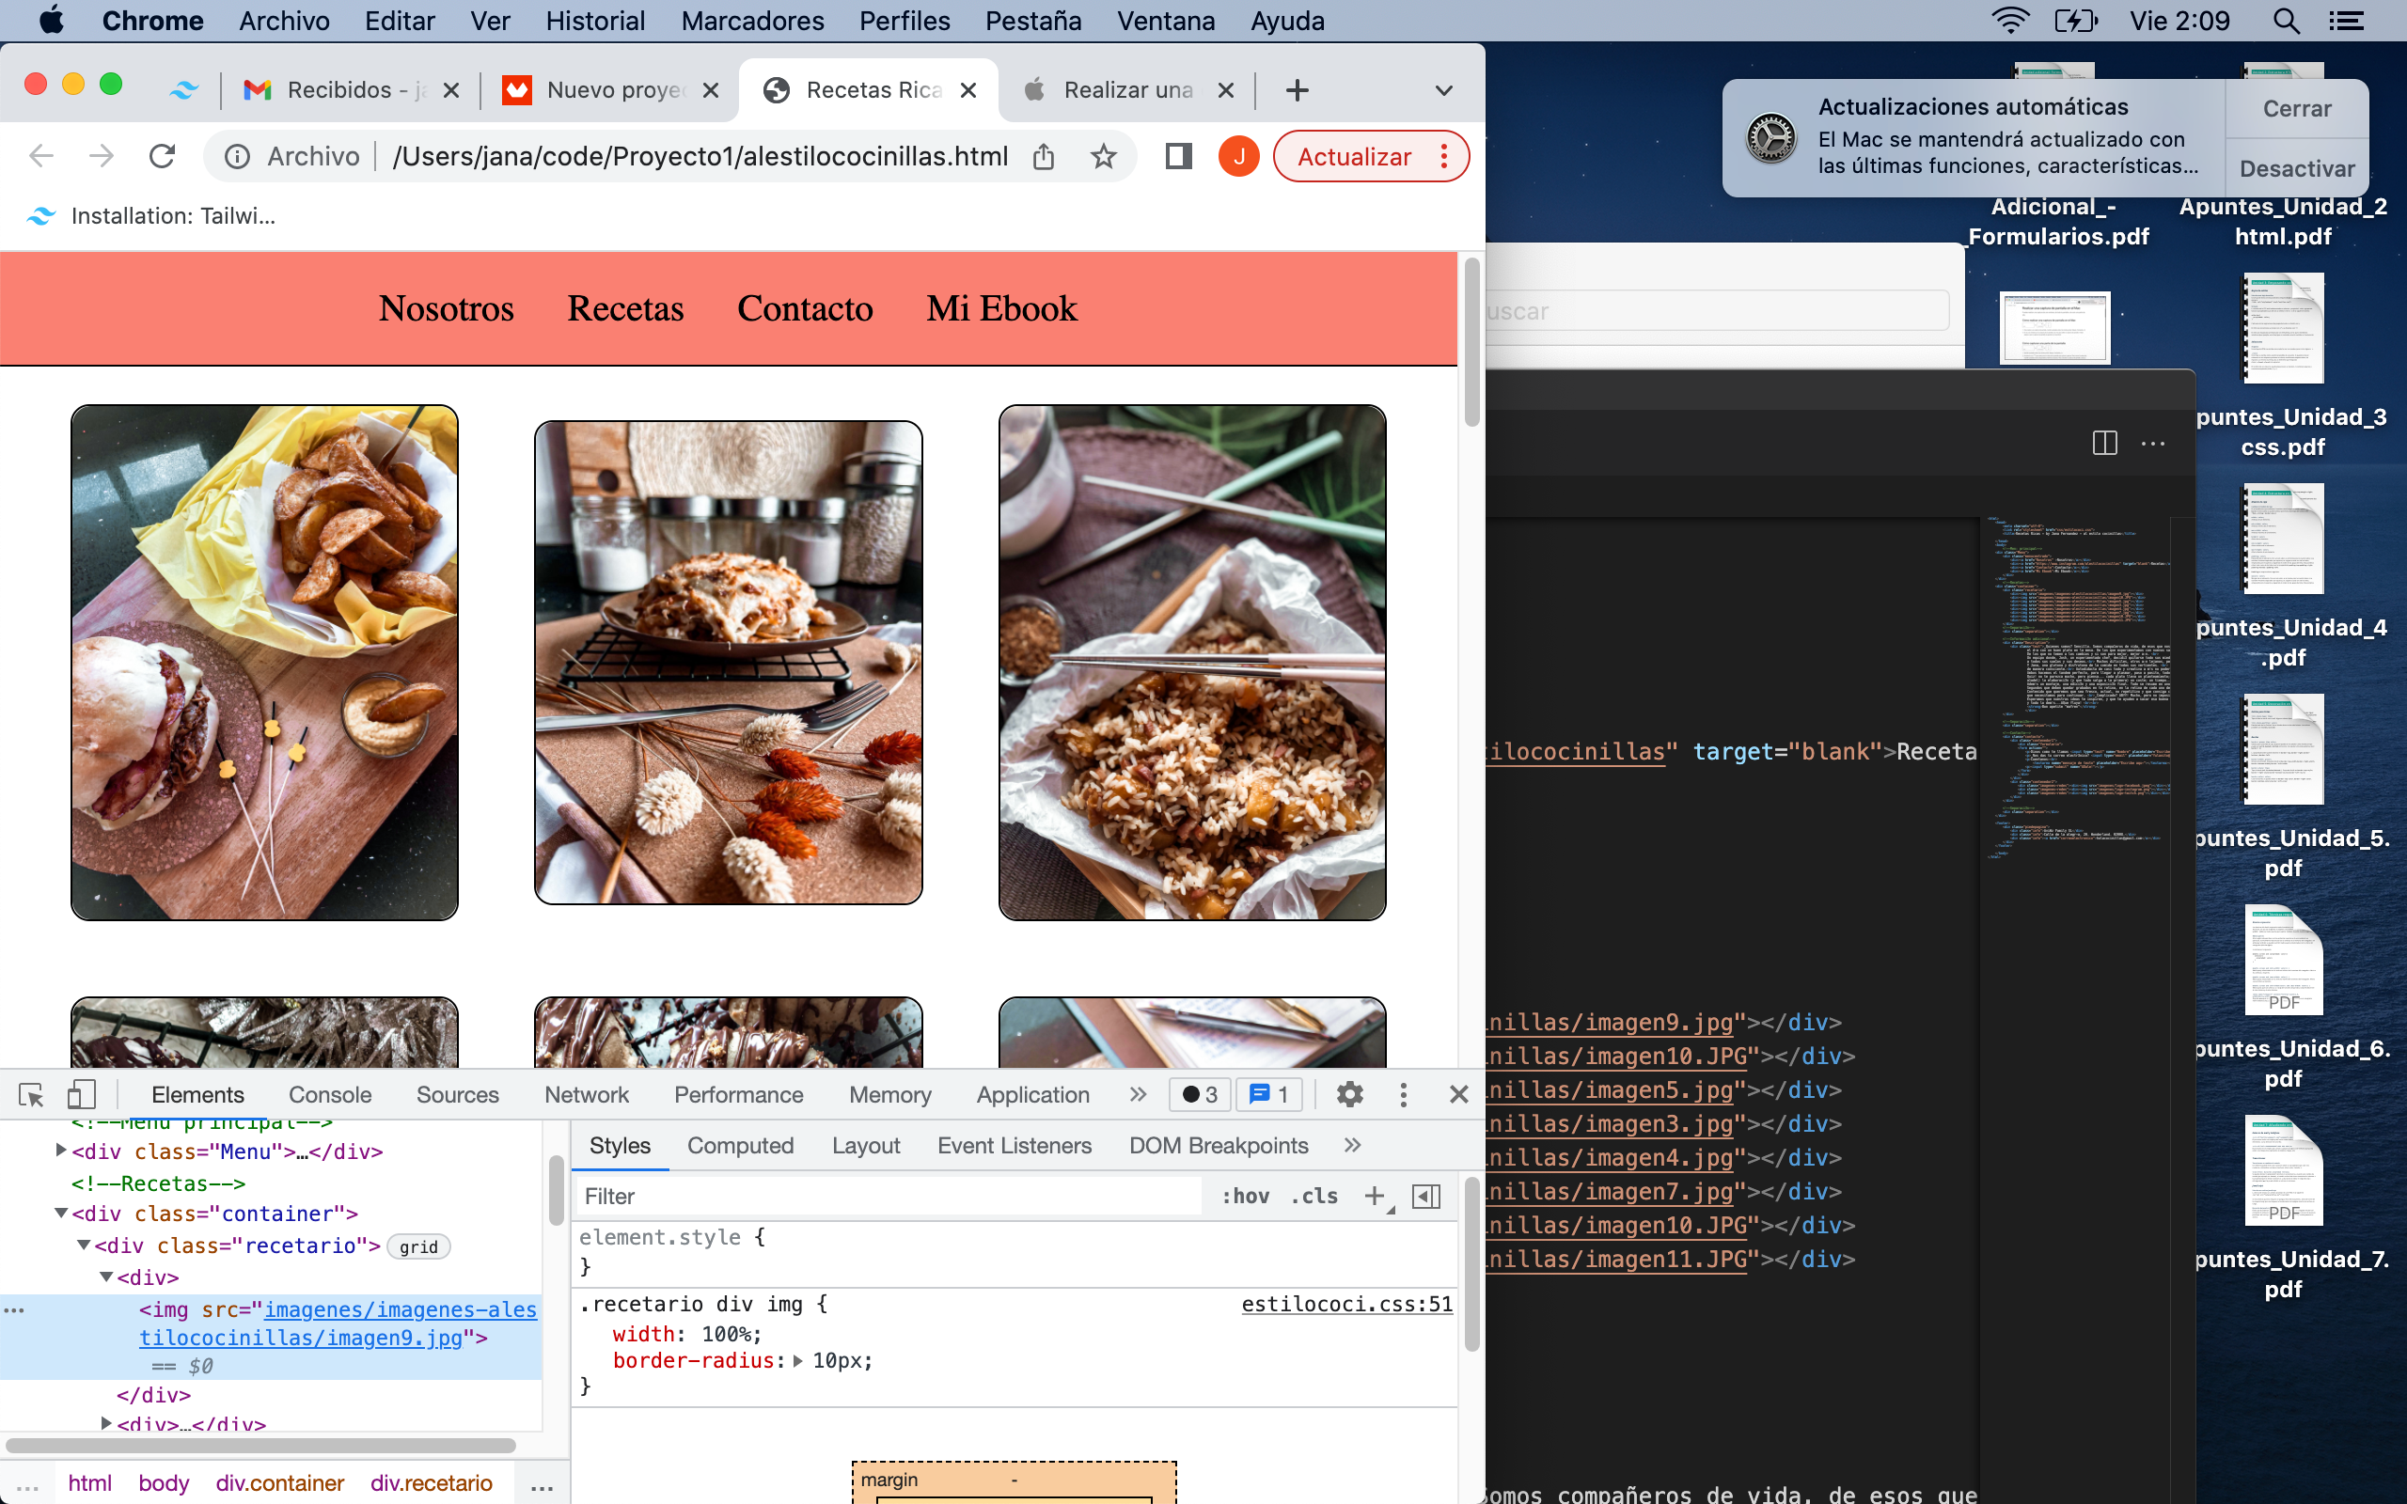Click the page reload icon
Viewport: 2407px width, 1504px height.
point(162,156)
